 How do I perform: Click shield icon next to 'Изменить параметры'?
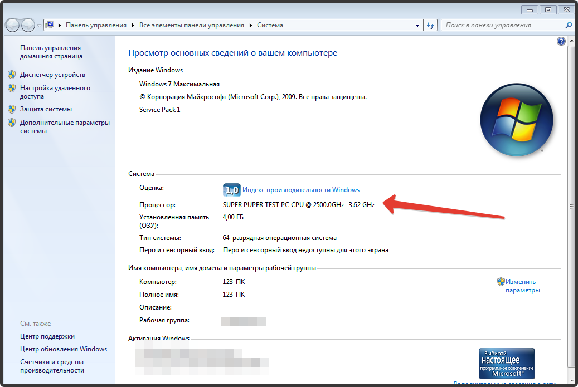click(501, 282)
